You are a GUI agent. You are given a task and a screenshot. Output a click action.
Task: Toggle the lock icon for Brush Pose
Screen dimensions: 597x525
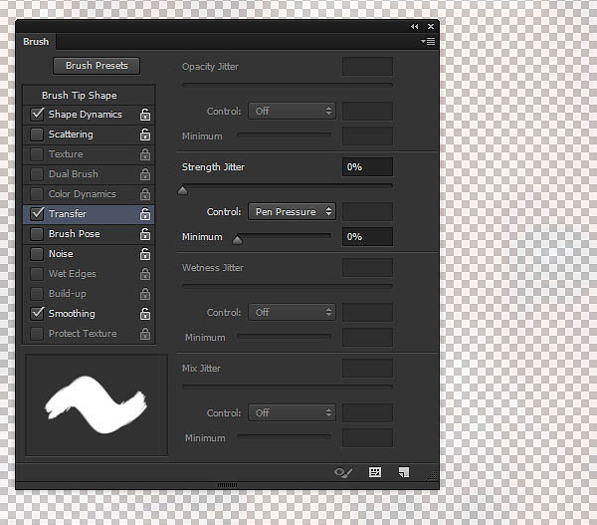tap(145, 234)
